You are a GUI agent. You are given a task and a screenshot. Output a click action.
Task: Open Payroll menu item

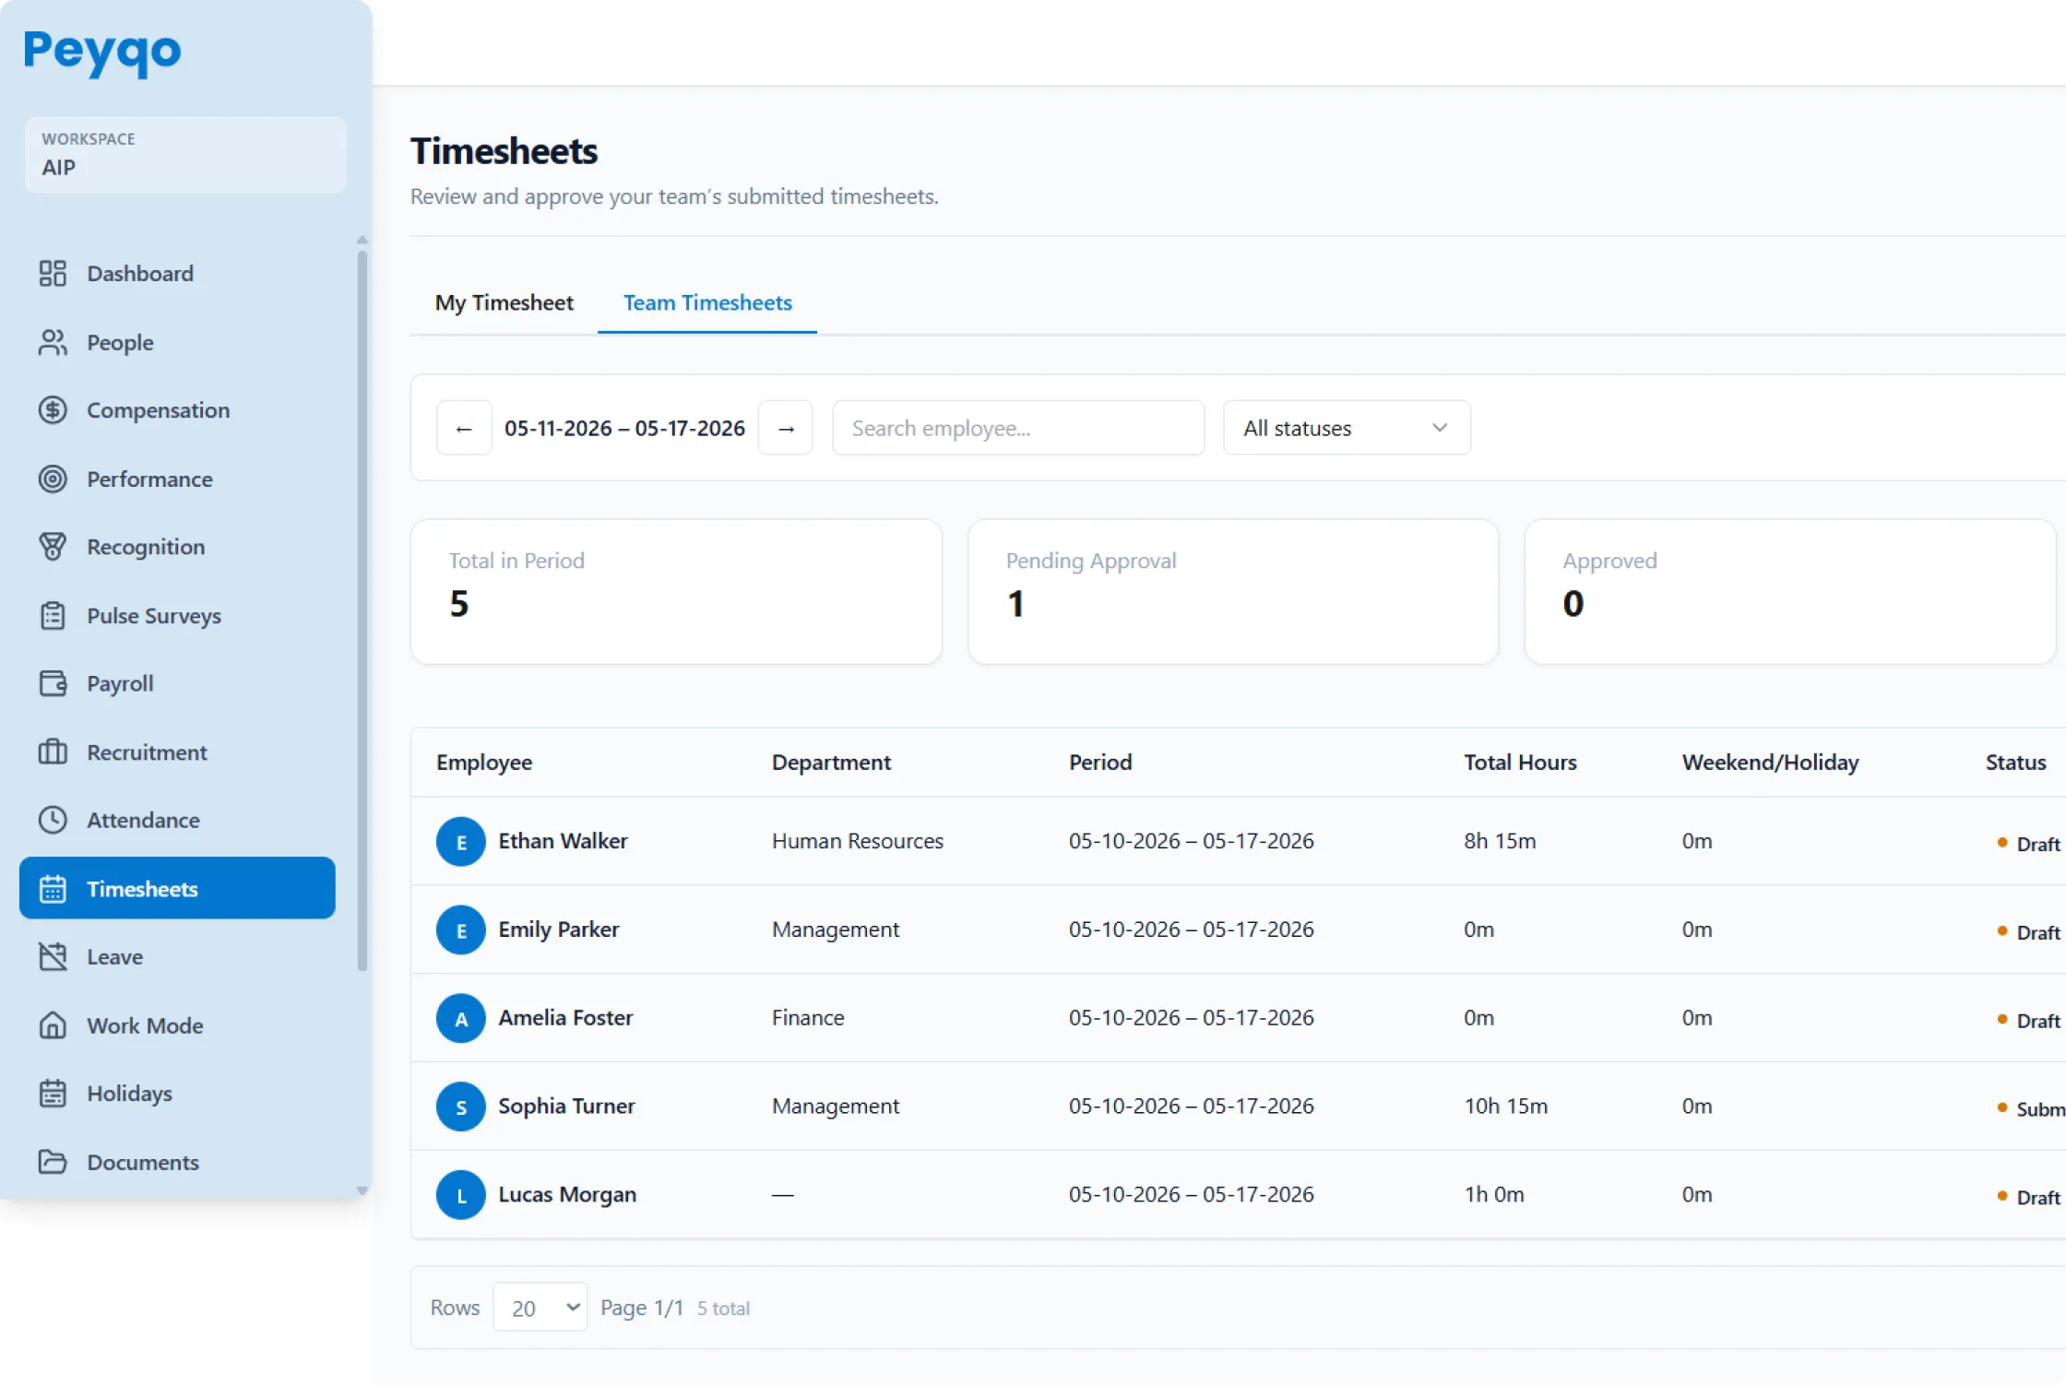(177, 683)
